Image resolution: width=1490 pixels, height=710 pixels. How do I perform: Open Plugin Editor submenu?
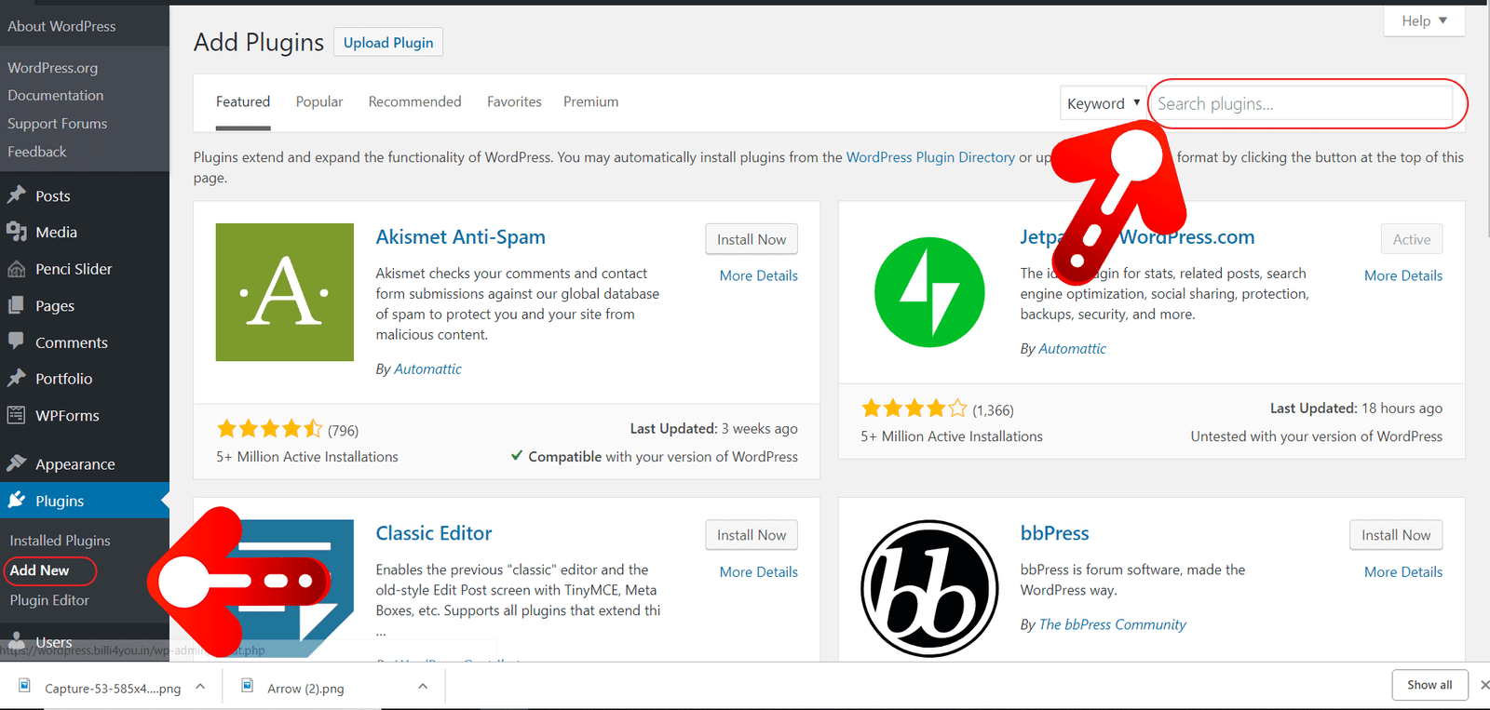point(49,600)
